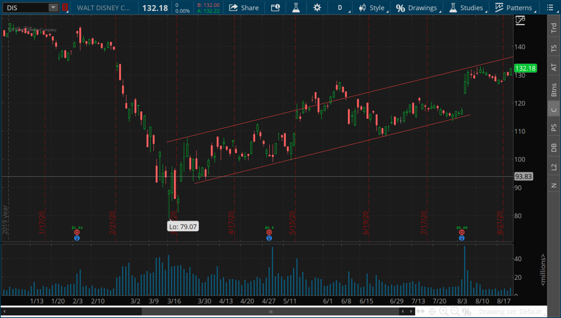Click the percent icon in bottom bar
The width and height of the screenshot is (561, 318).
pyautogui.click(x=466, y=311)
